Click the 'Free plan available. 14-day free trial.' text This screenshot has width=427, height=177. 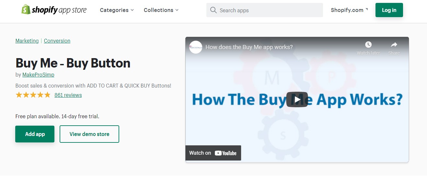57,116
